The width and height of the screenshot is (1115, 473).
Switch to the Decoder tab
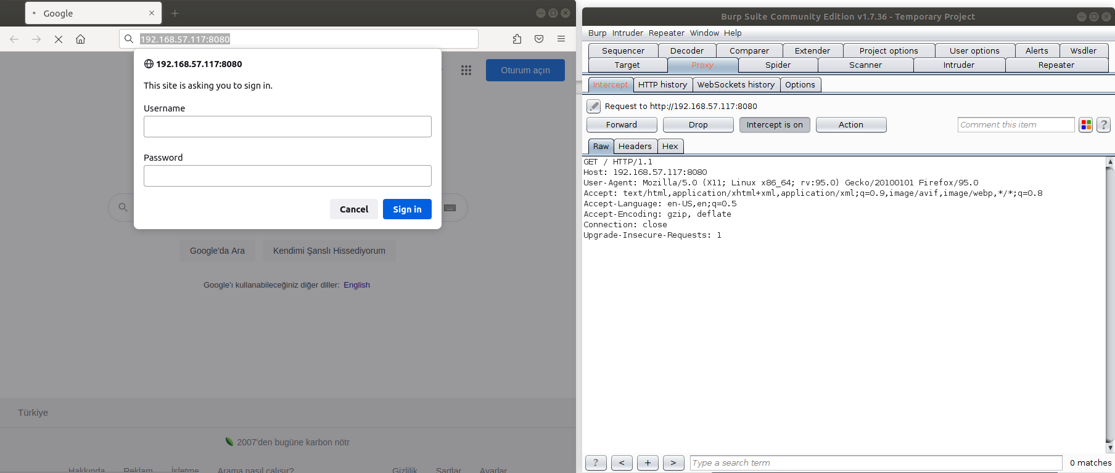(687, 51)
